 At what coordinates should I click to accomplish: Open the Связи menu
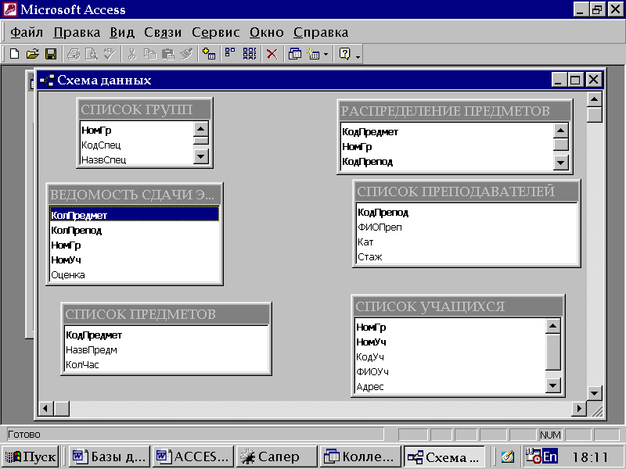point(163,32)
